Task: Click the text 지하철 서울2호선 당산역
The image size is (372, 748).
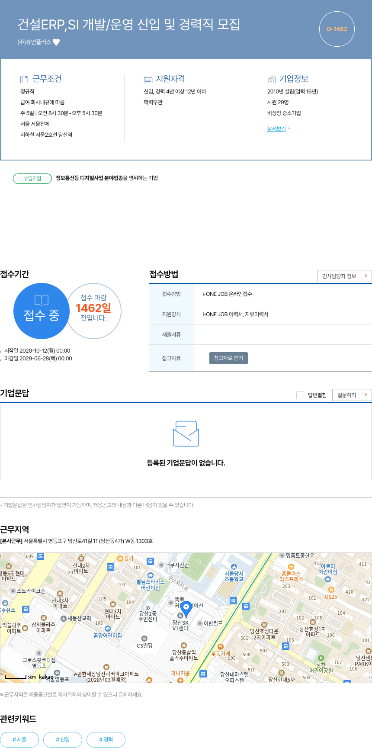Action: click(x=46, y=135)
